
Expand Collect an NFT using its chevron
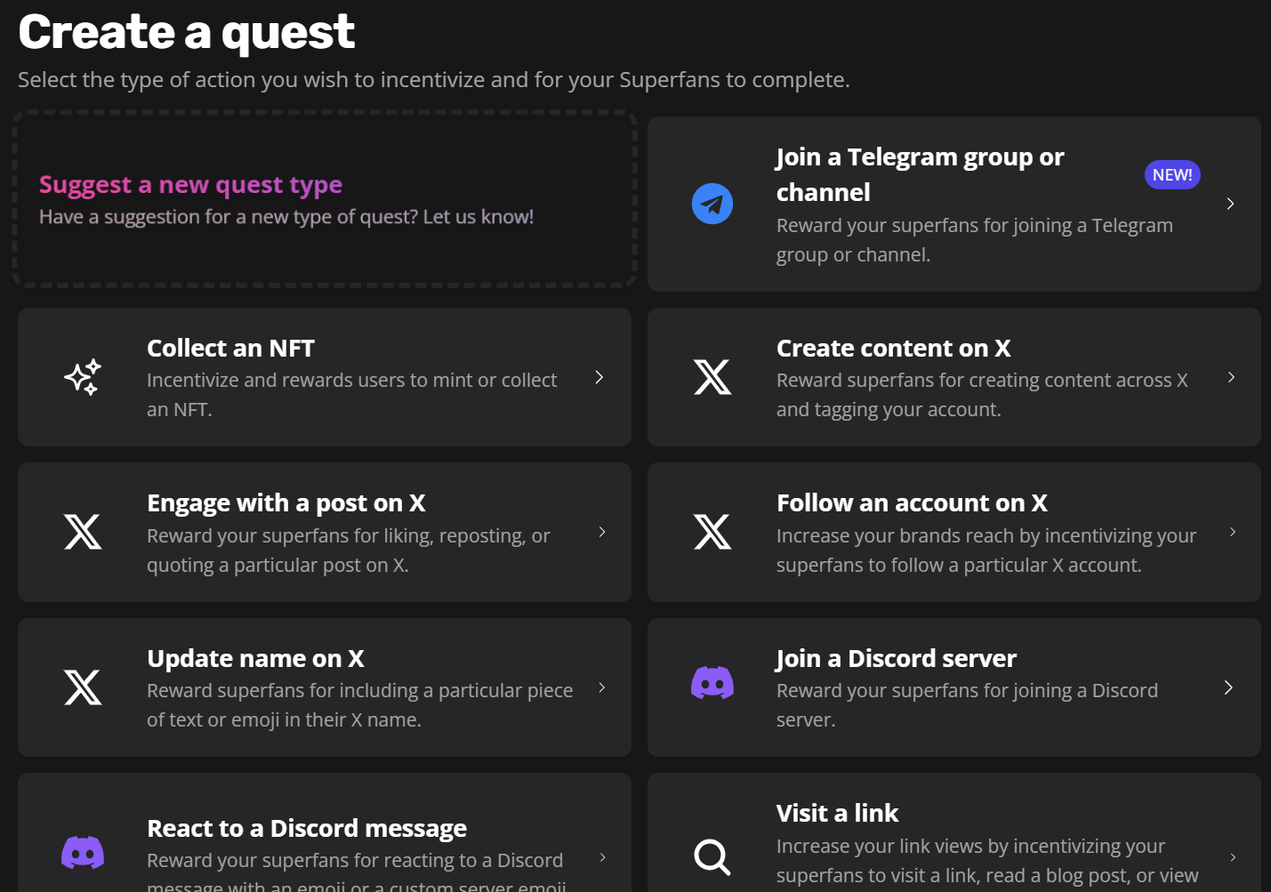click(599, 377)
